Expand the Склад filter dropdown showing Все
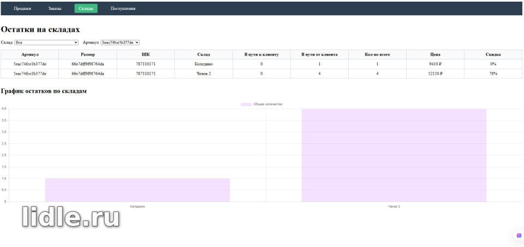The height and width of the screenshot is (247, 524). [x=46, y=43]
